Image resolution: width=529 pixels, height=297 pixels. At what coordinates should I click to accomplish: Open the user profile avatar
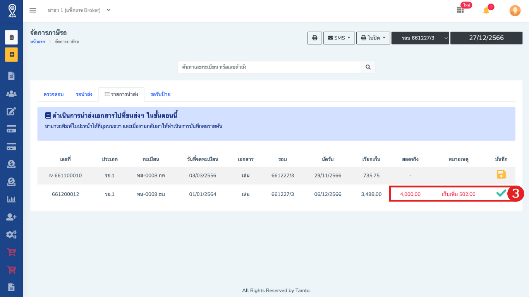[515, 10]
